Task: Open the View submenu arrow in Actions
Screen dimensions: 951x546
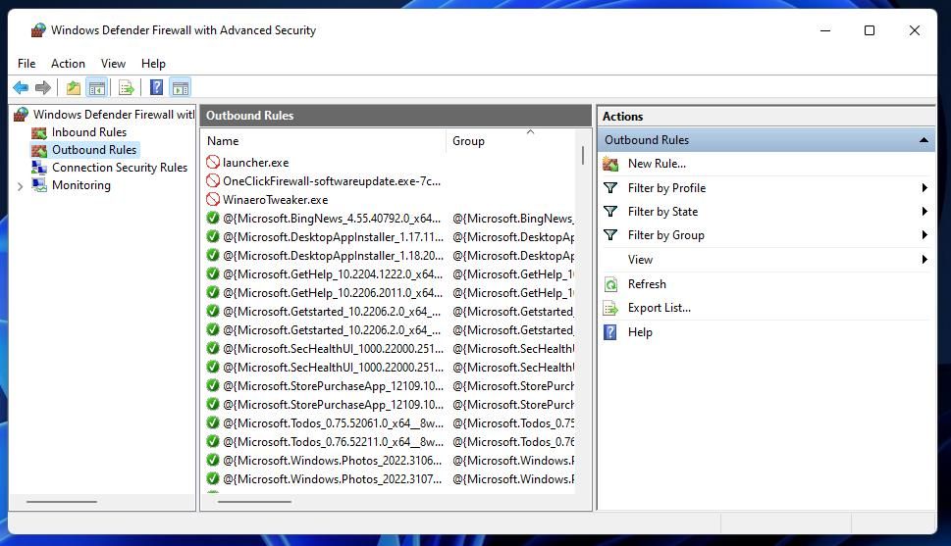Action: pos(925,260)
